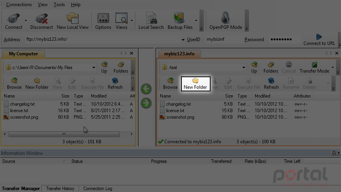This screenshot has width=341, height=192.
Task: Click View in the local pane toolbar
Action: coord(58,84)
